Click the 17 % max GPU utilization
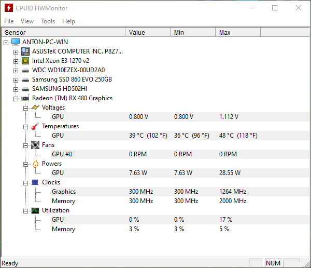 [225, 220]
